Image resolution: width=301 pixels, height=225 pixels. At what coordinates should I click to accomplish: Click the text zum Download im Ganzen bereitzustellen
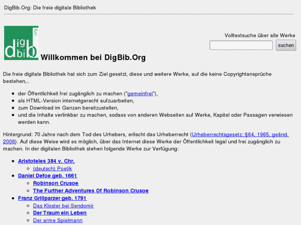pos(68,108)
